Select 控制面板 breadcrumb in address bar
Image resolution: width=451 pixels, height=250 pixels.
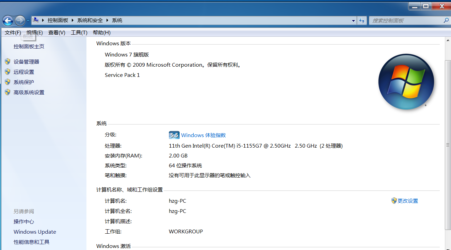point(58,20)
